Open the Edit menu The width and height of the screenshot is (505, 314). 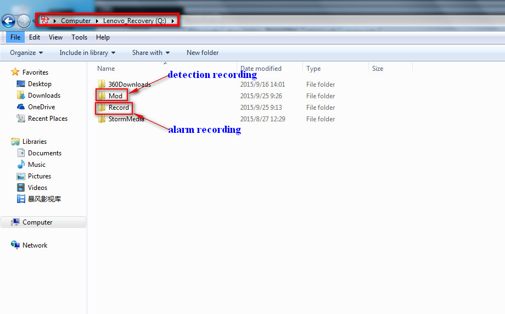[x=35, y=37]
